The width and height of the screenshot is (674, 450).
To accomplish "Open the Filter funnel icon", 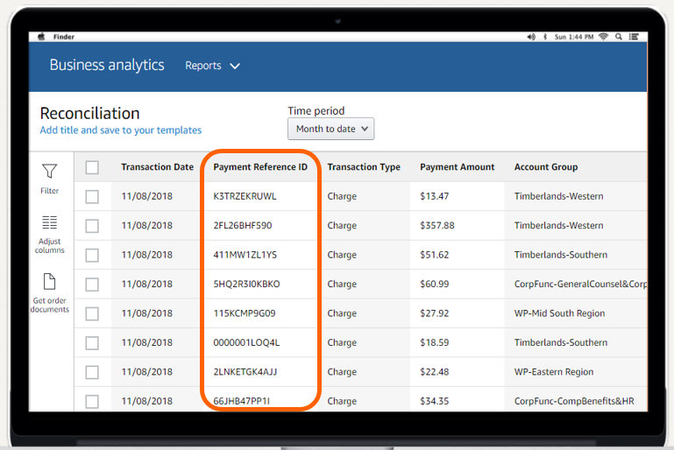I will pos(50,172).
